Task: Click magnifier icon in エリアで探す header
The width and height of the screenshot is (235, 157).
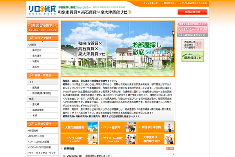Action: coord(31,38)
